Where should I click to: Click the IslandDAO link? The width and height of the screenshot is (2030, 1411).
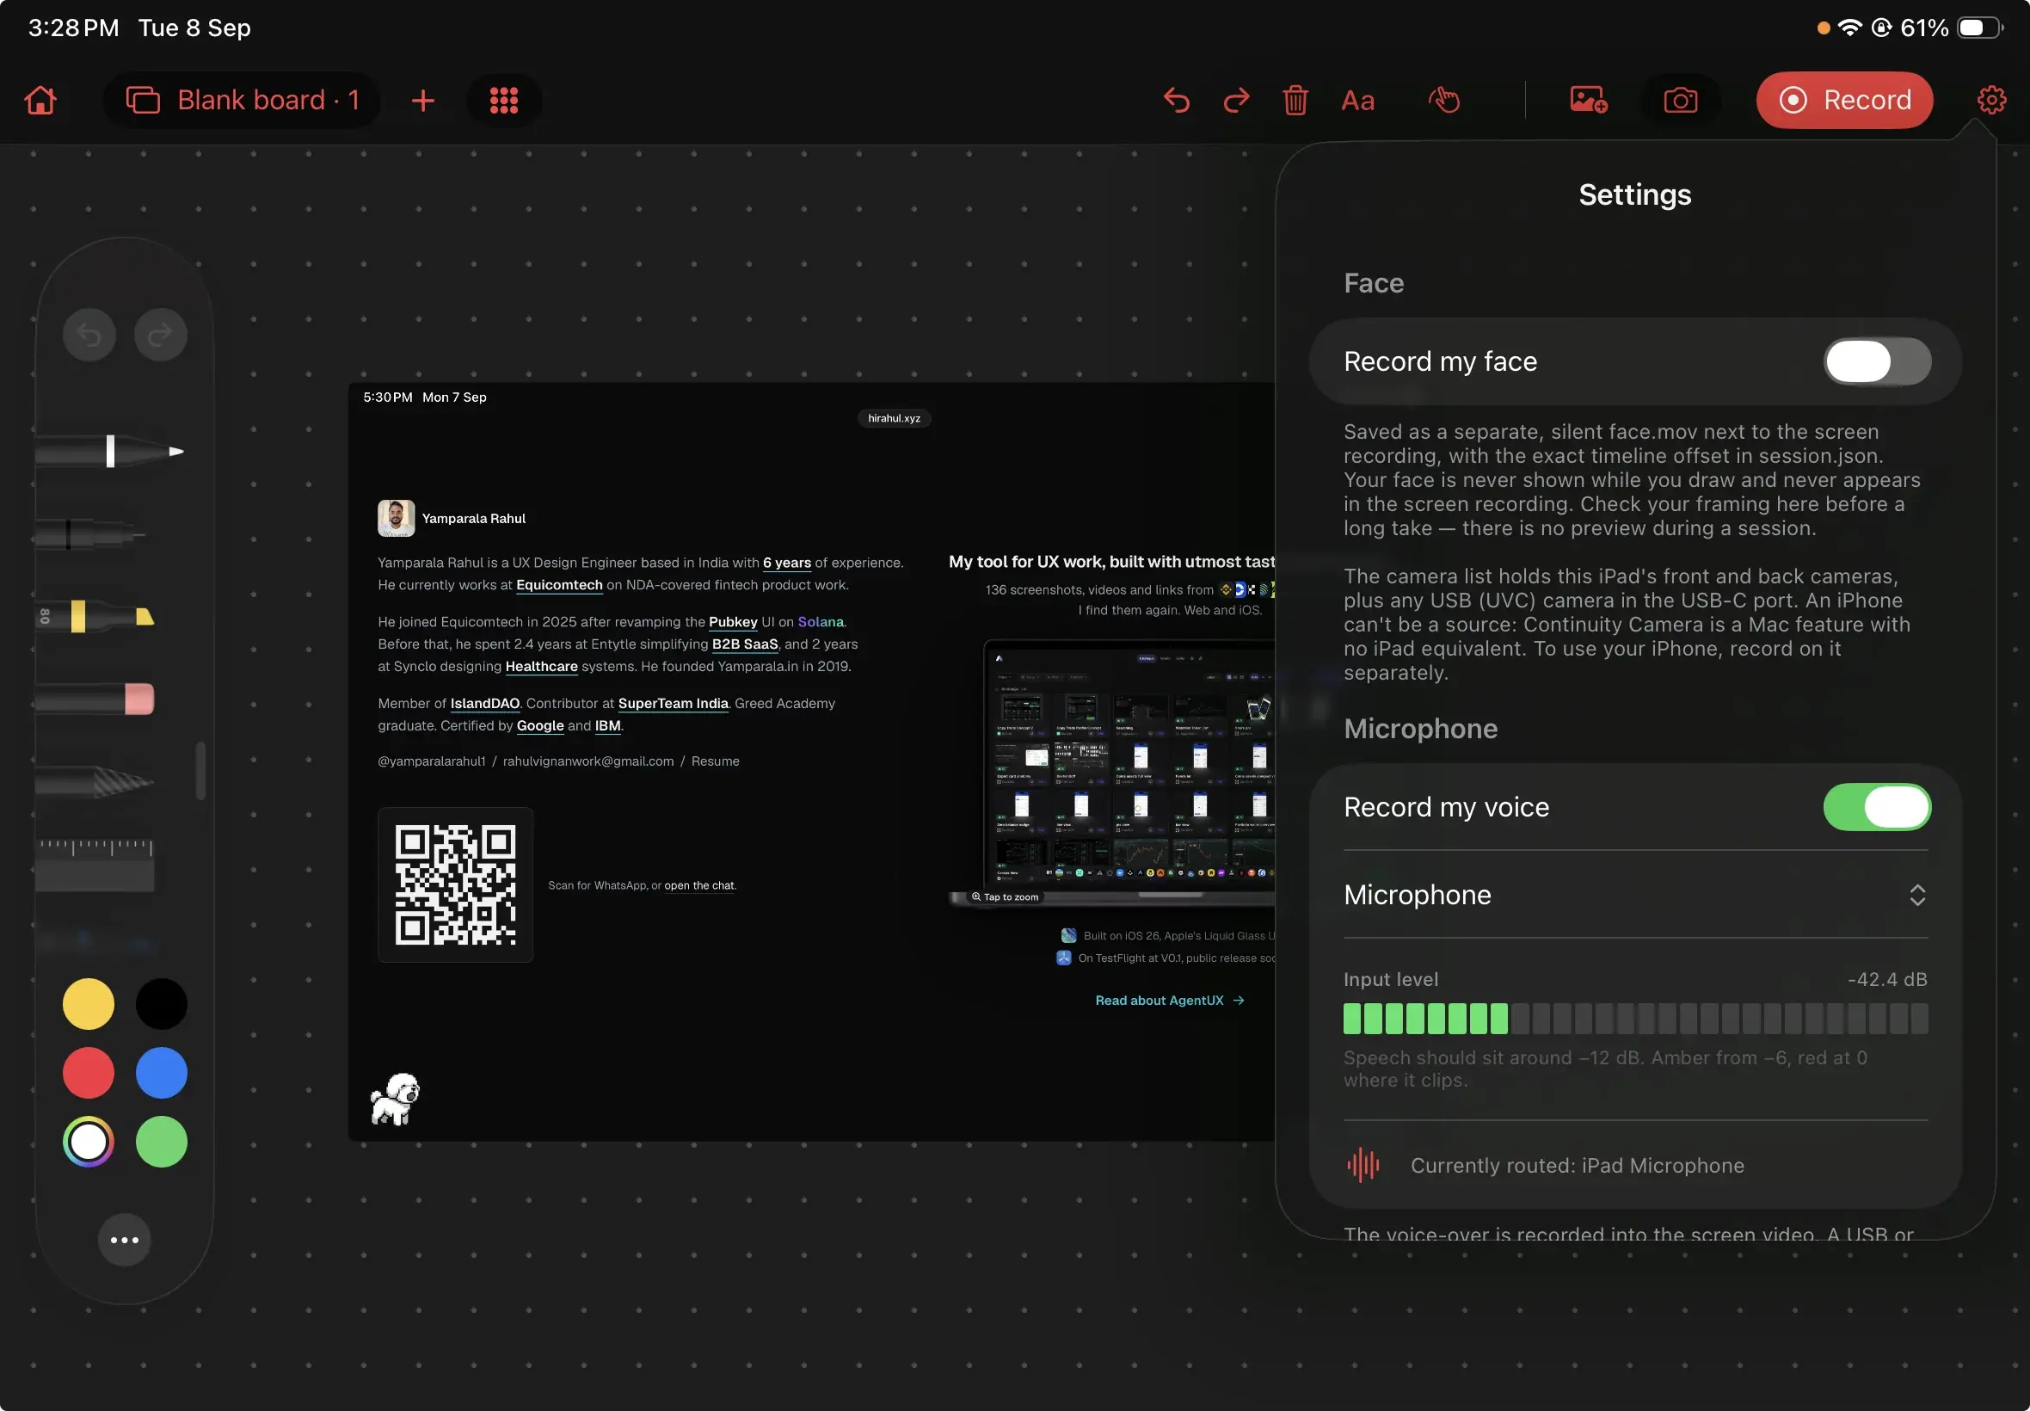click(485, 704)
